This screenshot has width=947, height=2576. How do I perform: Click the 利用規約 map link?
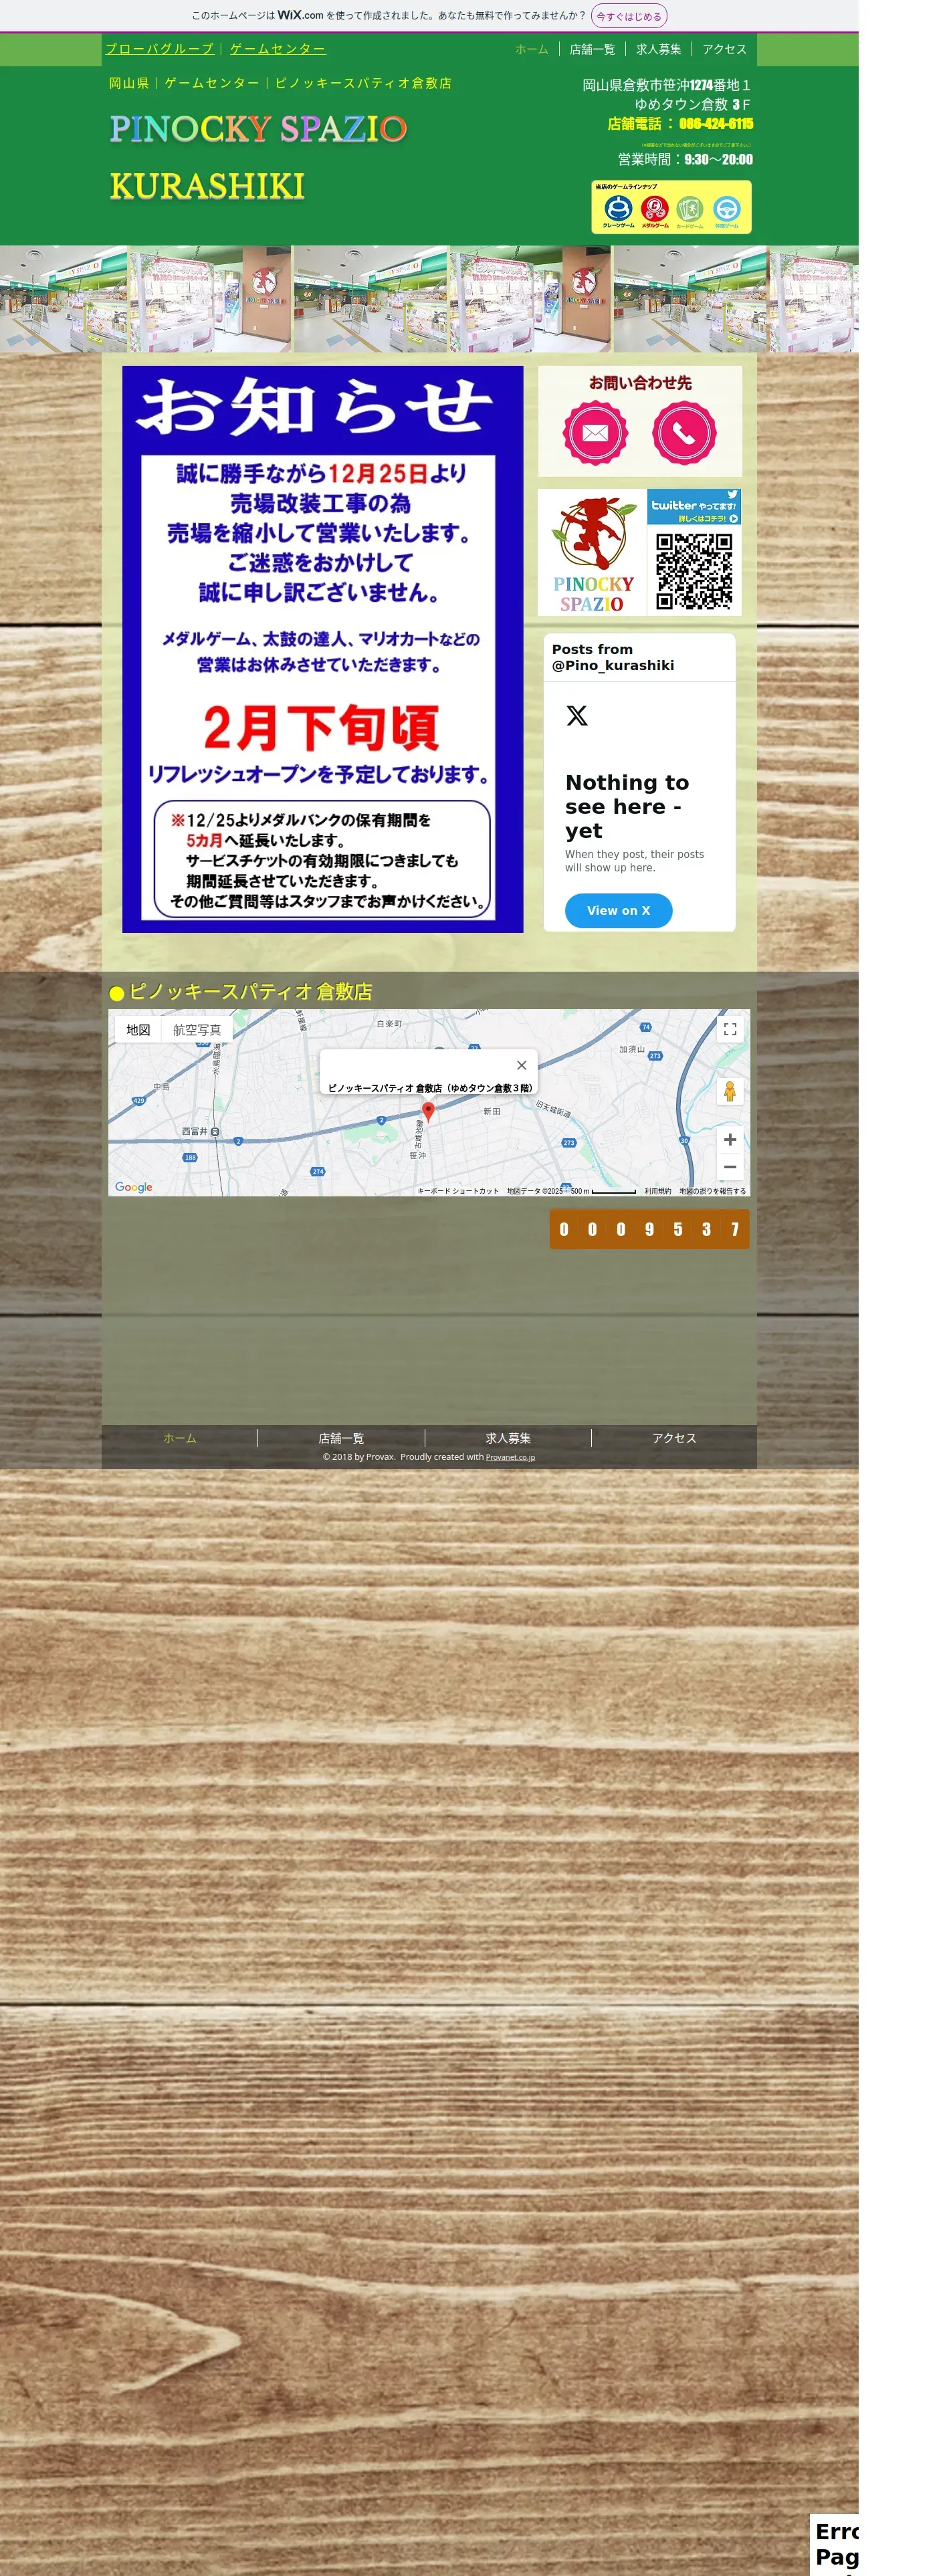658,1191
